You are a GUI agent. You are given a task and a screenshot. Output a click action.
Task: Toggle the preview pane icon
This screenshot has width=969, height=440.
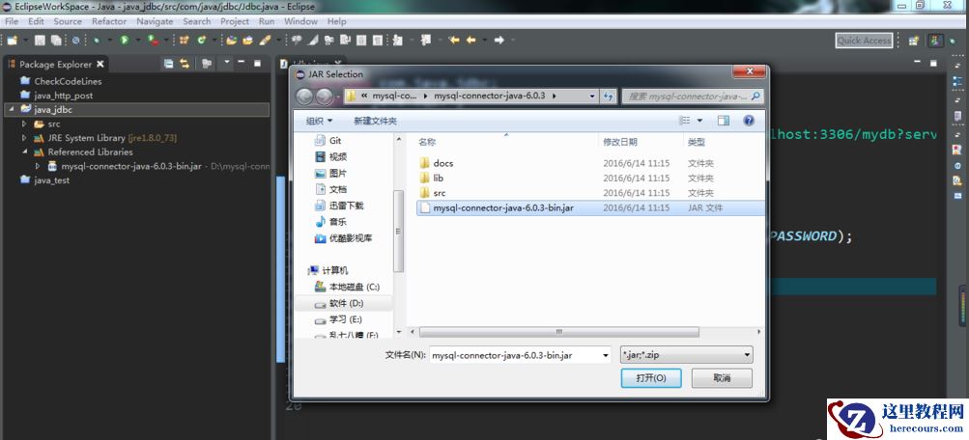point(724,121)
